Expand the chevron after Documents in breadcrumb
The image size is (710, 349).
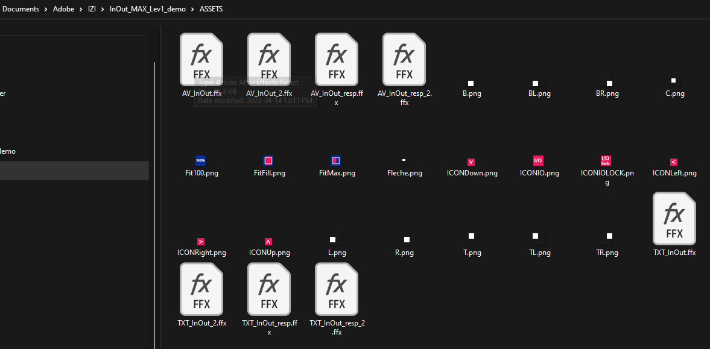[46, 9]
